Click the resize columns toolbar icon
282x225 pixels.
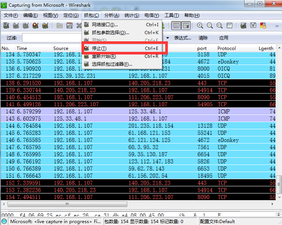pyautogui.click(x=229, y=26)
